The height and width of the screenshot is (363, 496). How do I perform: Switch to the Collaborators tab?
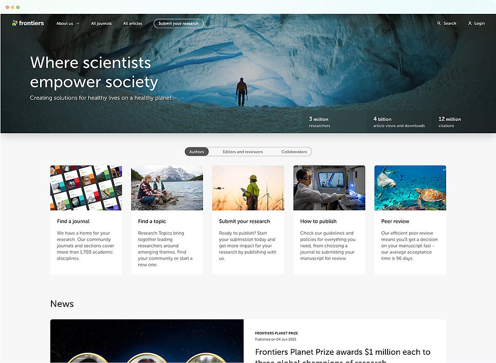294,152
